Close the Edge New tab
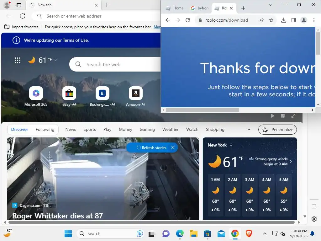321x241 pixels. pos(96,5)
